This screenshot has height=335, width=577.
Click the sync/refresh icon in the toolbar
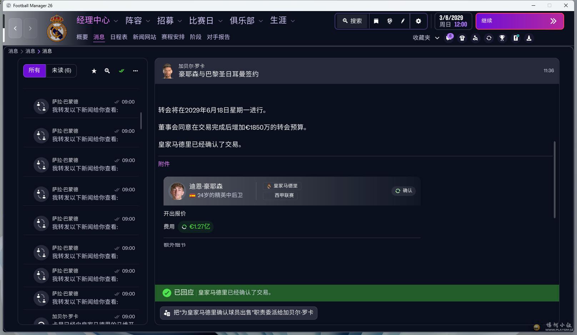(x=489, y=38)
